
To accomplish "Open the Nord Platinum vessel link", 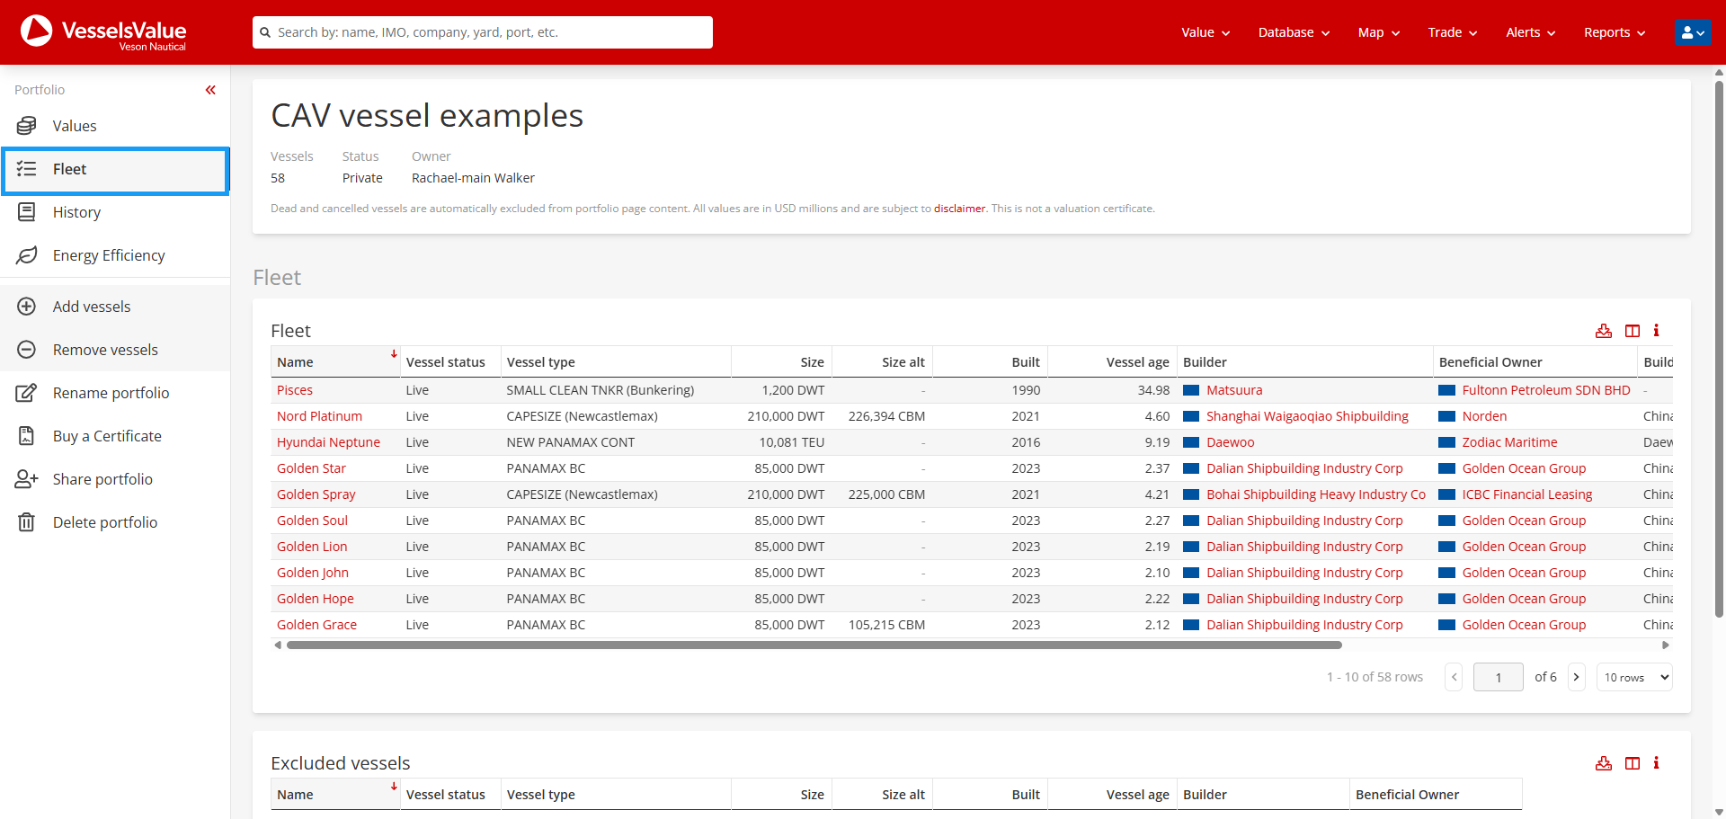I will (x=319, y=416).
